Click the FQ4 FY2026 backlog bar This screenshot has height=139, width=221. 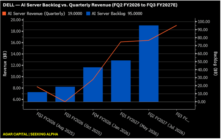click(93, 85)
